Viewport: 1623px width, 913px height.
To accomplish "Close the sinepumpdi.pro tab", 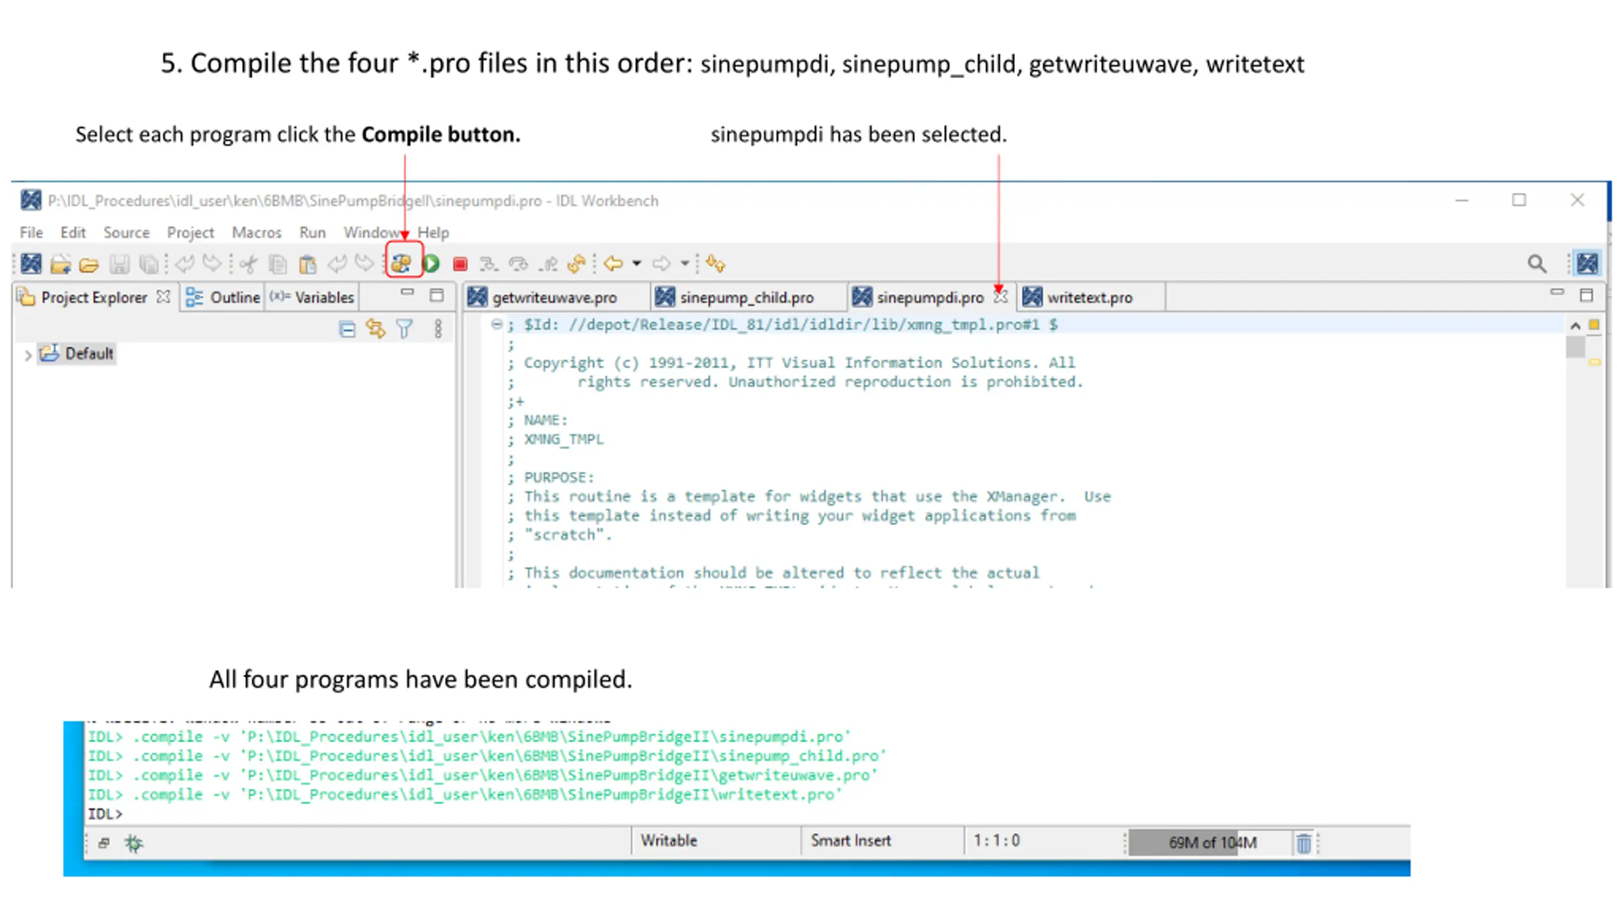I will click(x=1000, y=297).
